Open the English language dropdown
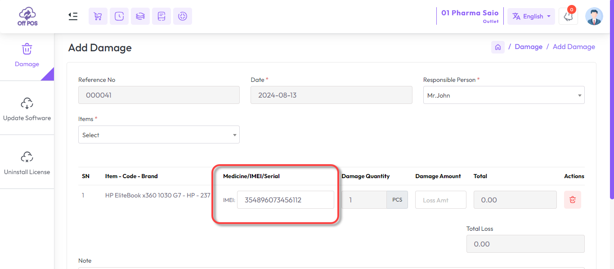The height and width of the screenshot is (269, 614). [531, 16]
